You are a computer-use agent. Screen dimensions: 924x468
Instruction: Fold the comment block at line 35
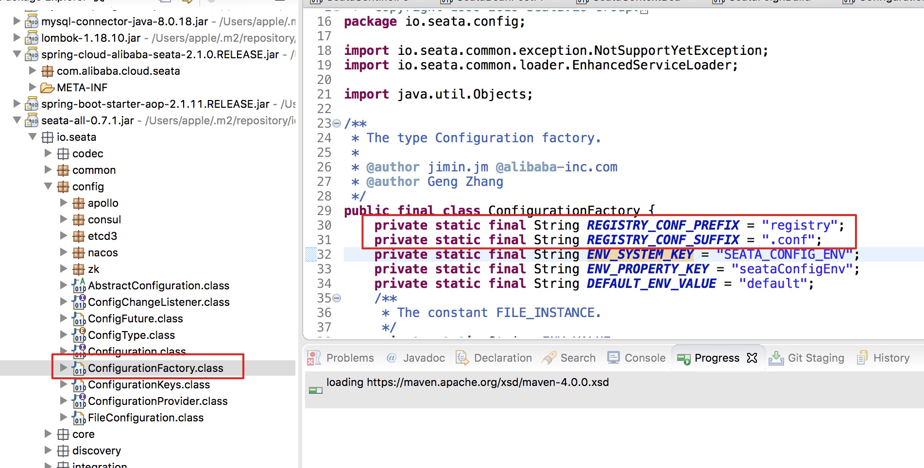coord(337,298)
